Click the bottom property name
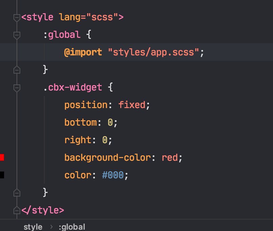The image size is (273, 231). (81, 122)
